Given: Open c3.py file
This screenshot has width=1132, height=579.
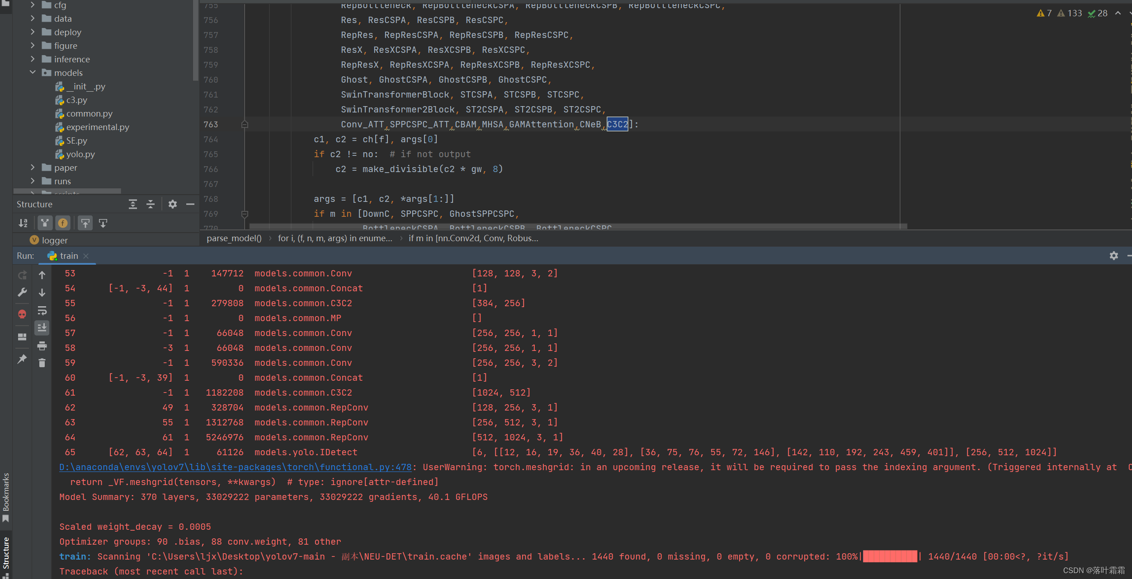Looking at the screenshot, I should (x=71, y=100).
